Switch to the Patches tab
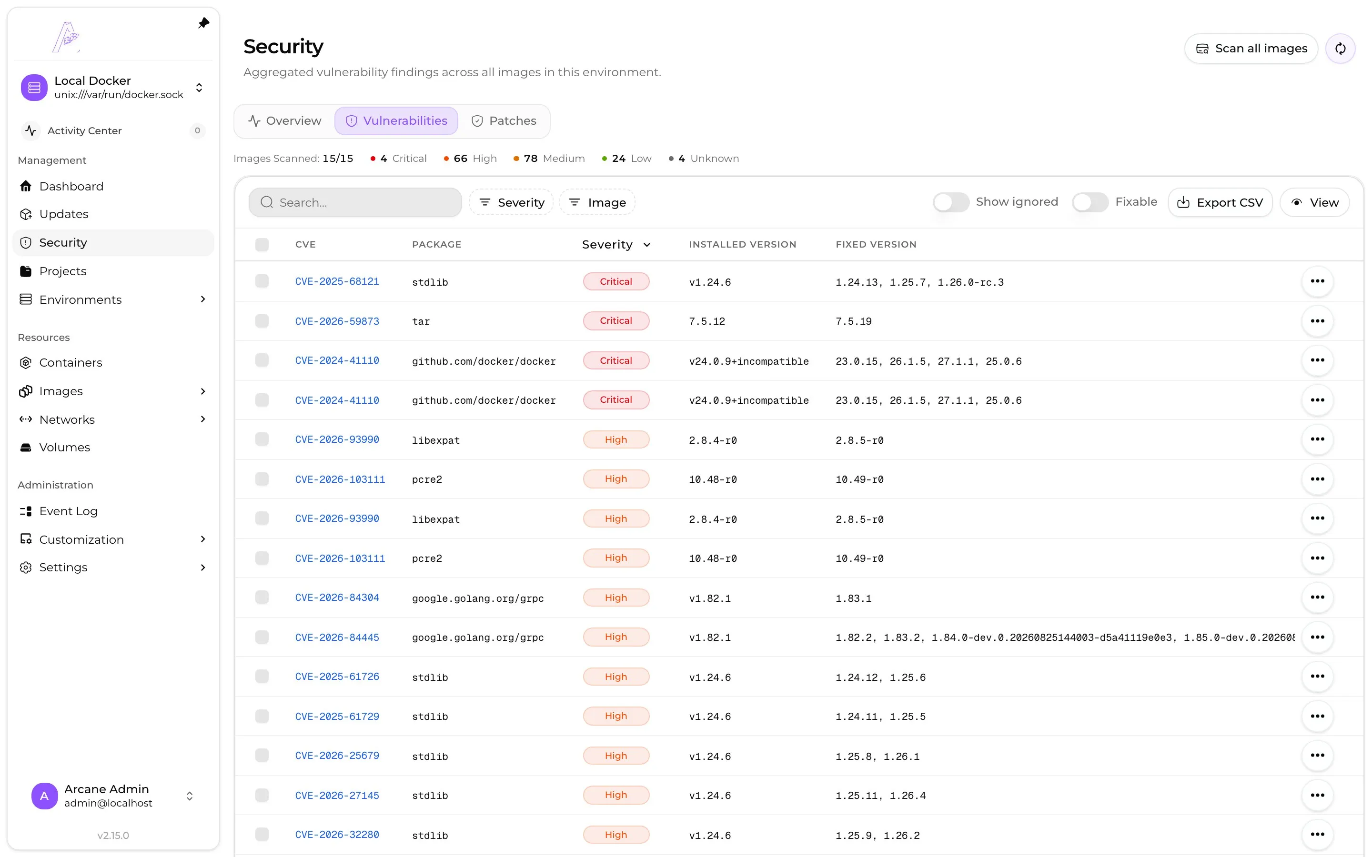Screen dimensions: 1372x857 tap(504, 121)
